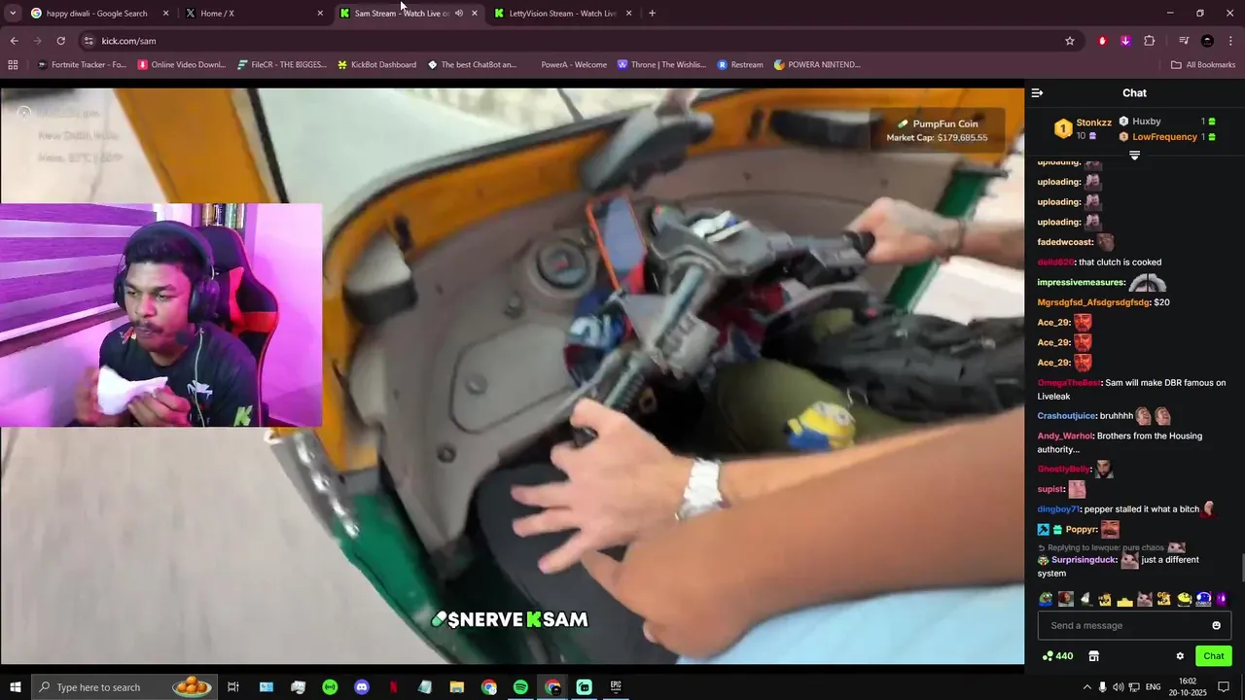Open the Windows notification center
The image size is (1245, 700).
pyautogui.click(x=1224, y=687)
